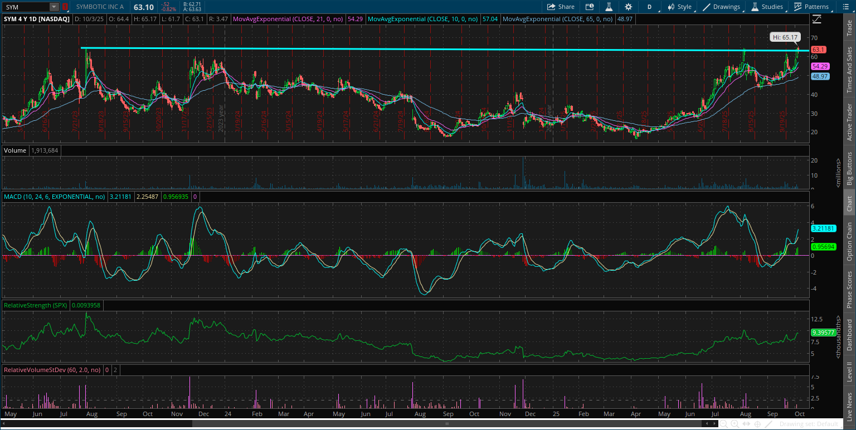Screen dimensions: 856x430
Task: Expand the SYM symbol selector dropdown arrow
Action: click(x=53, y=7)
